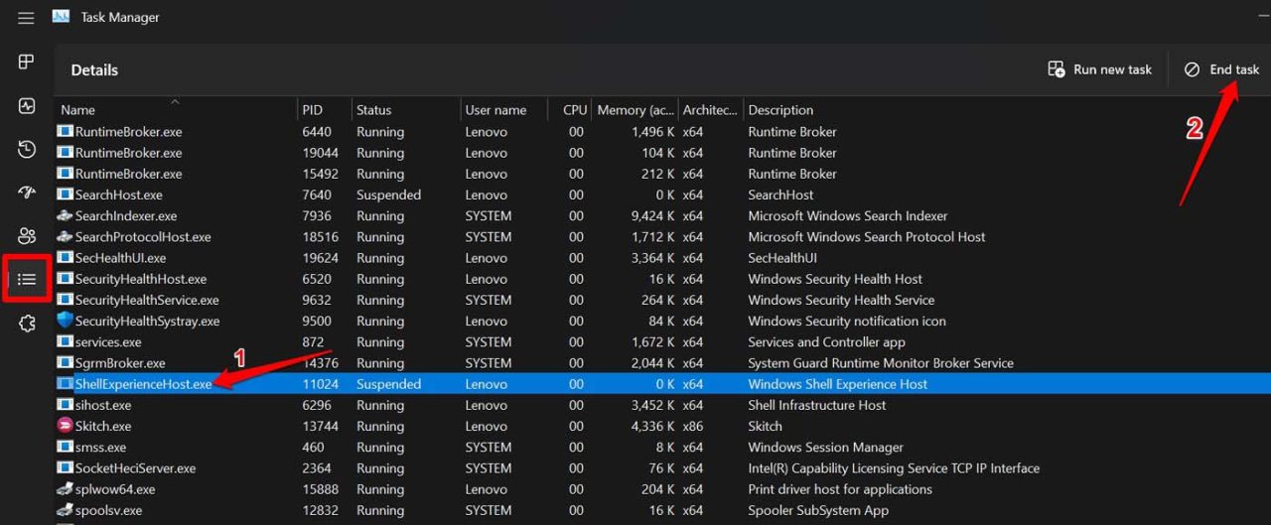Open the hamburger navigation menu
Viewport: 1271px width, 525px height.
[27, 18]
